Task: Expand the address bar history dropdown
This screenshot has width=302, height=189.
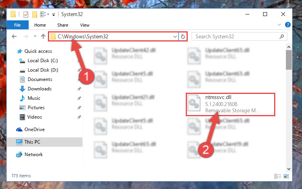Action: pos(175,36)
